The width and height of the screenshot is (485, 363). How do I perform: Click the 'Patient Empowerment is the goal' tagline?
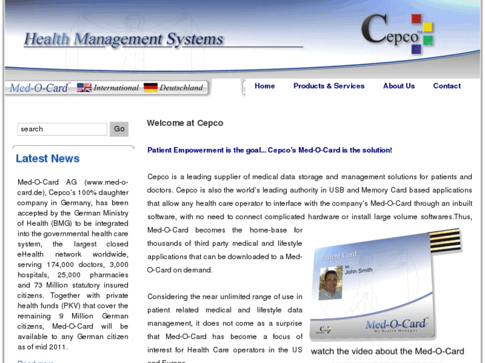(270, 150)
